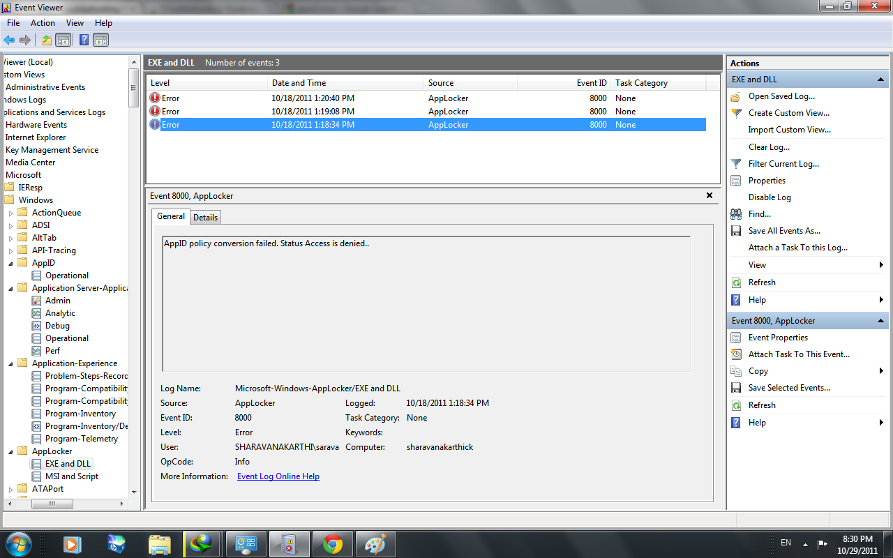Toggle Show/Hide Action Pane toolbar button

coord(101,40)
